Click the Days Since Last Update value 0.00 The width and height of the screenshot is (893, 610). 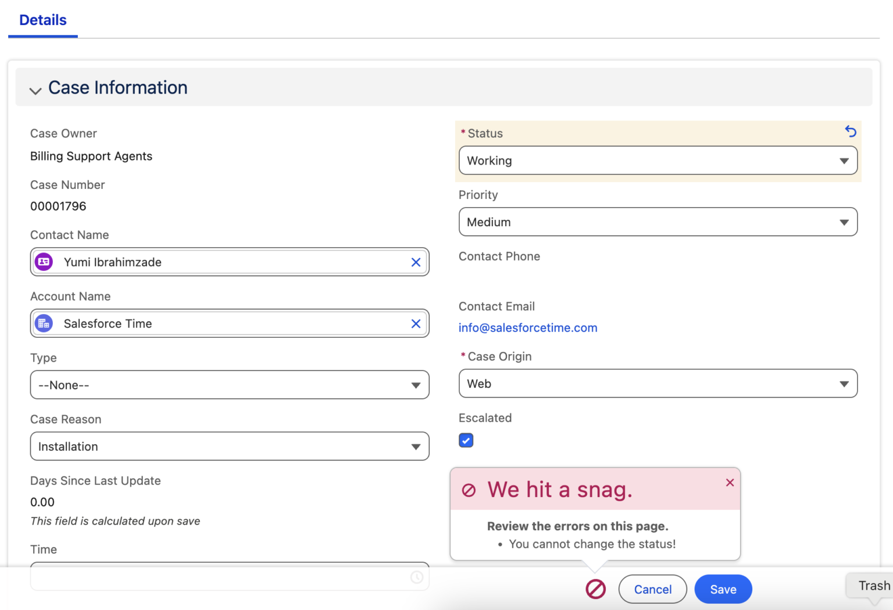click(42, 502)
